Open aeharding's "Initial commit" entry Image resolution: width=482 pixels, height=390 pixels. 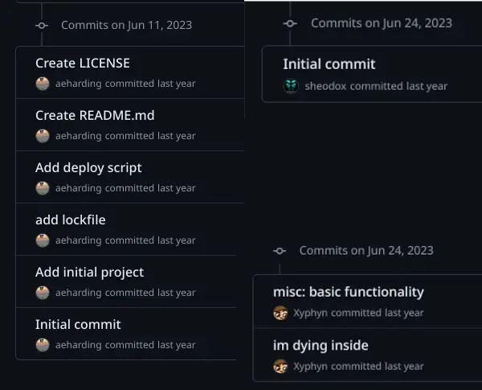[78, 324]
